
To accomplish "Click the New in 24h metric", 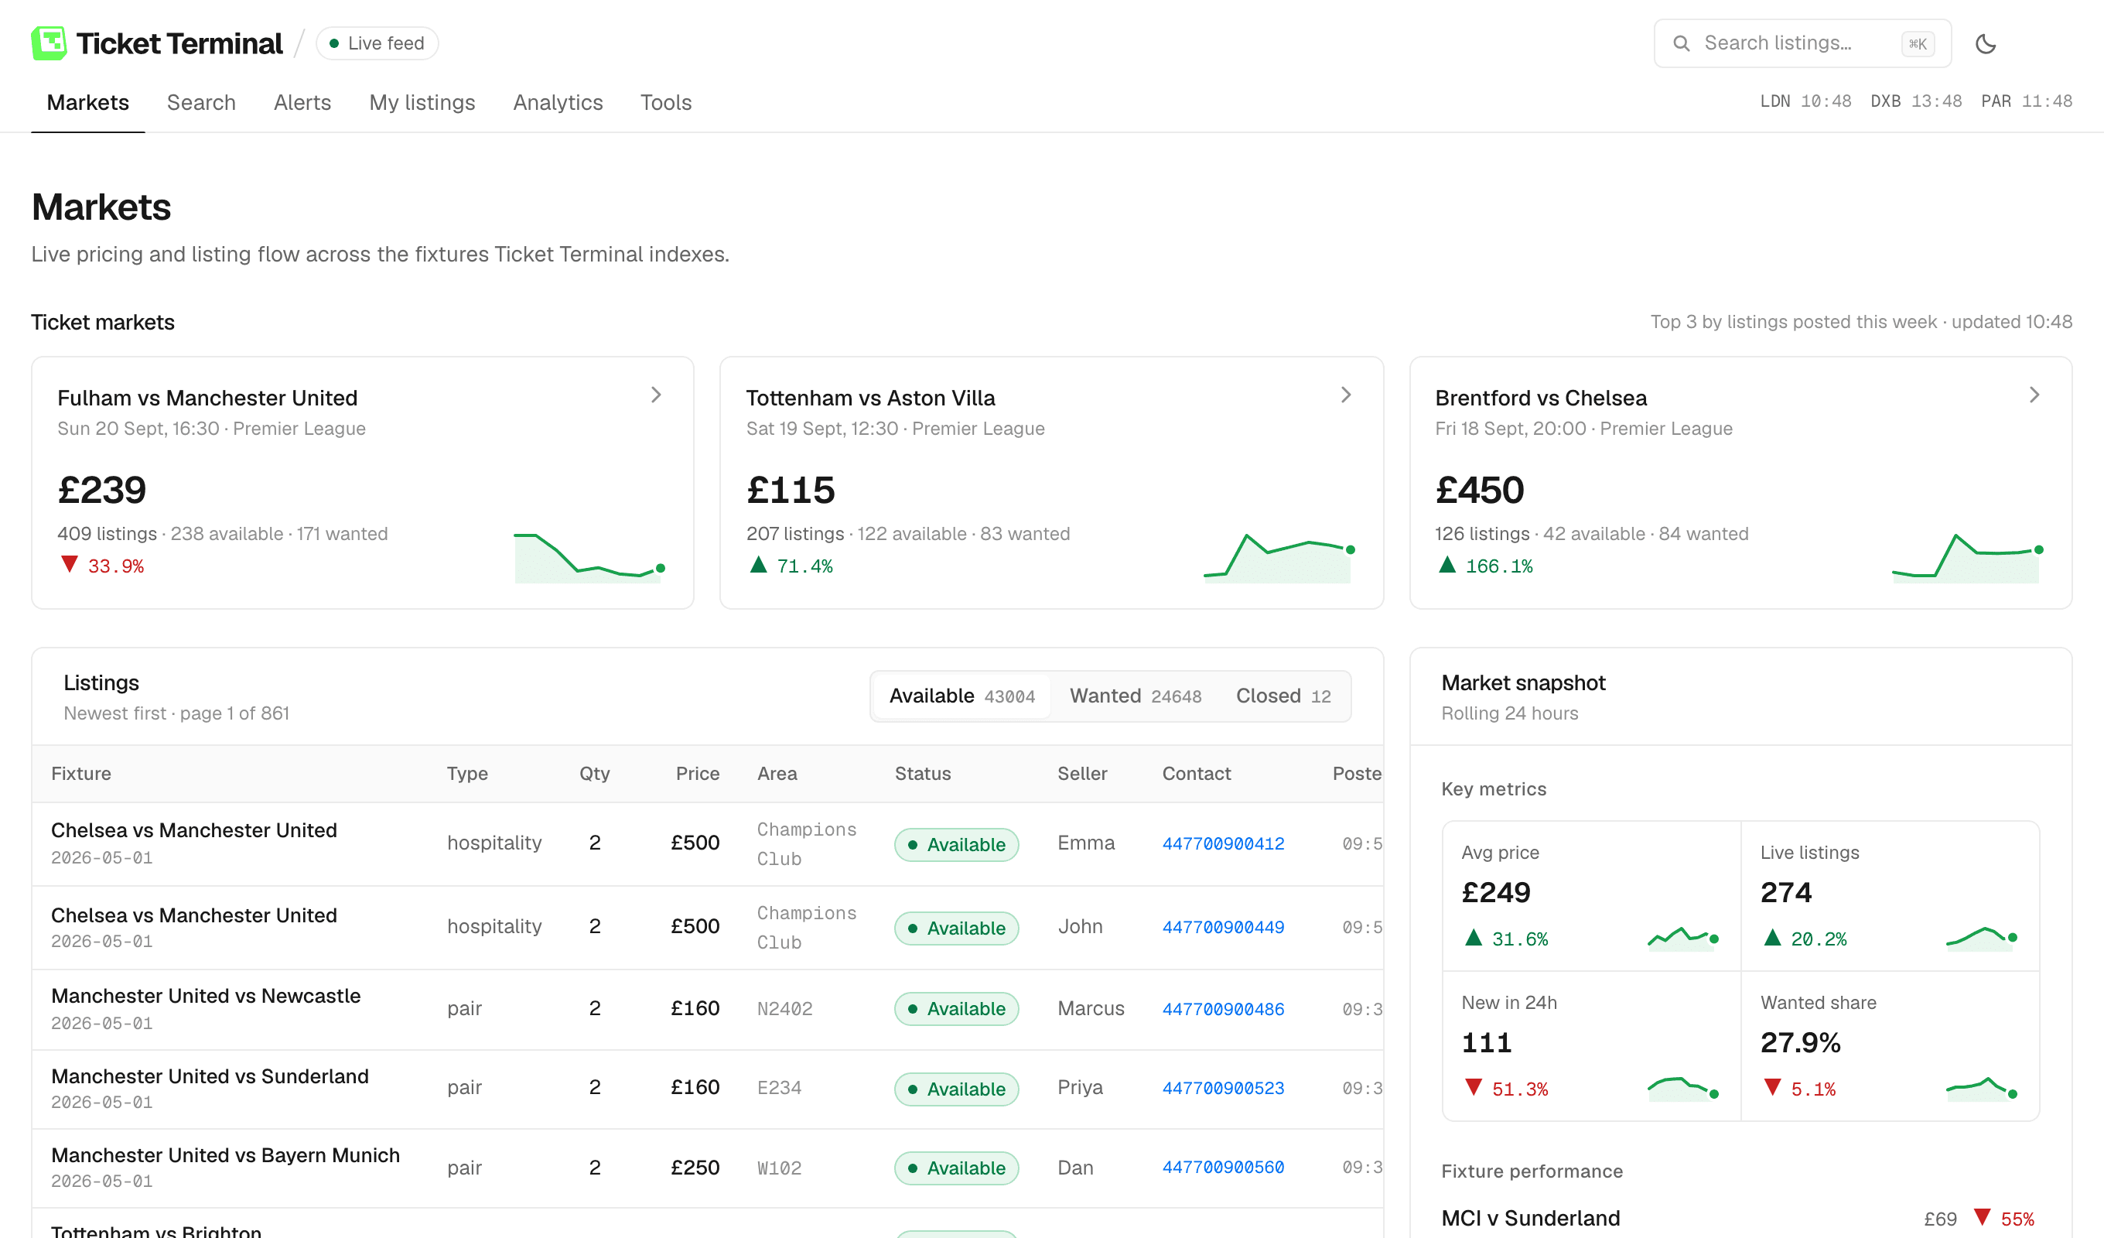I will pos(1591,1046).
